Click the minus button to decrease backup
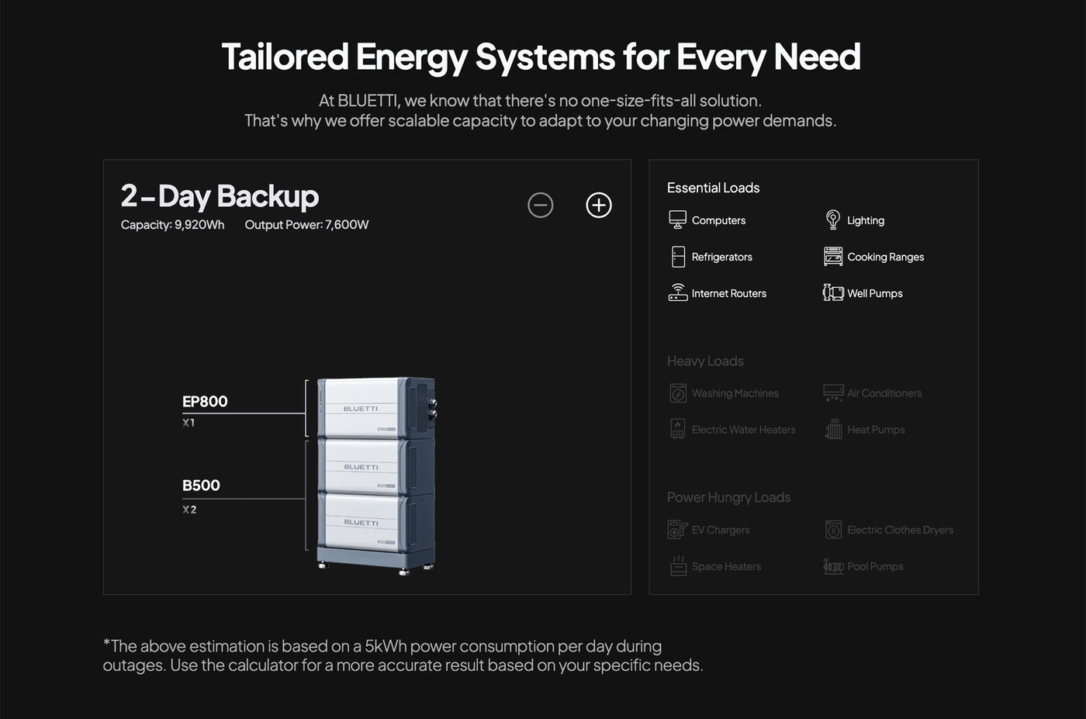Screen dimensions: 1086x719 [x=541, y=205]
